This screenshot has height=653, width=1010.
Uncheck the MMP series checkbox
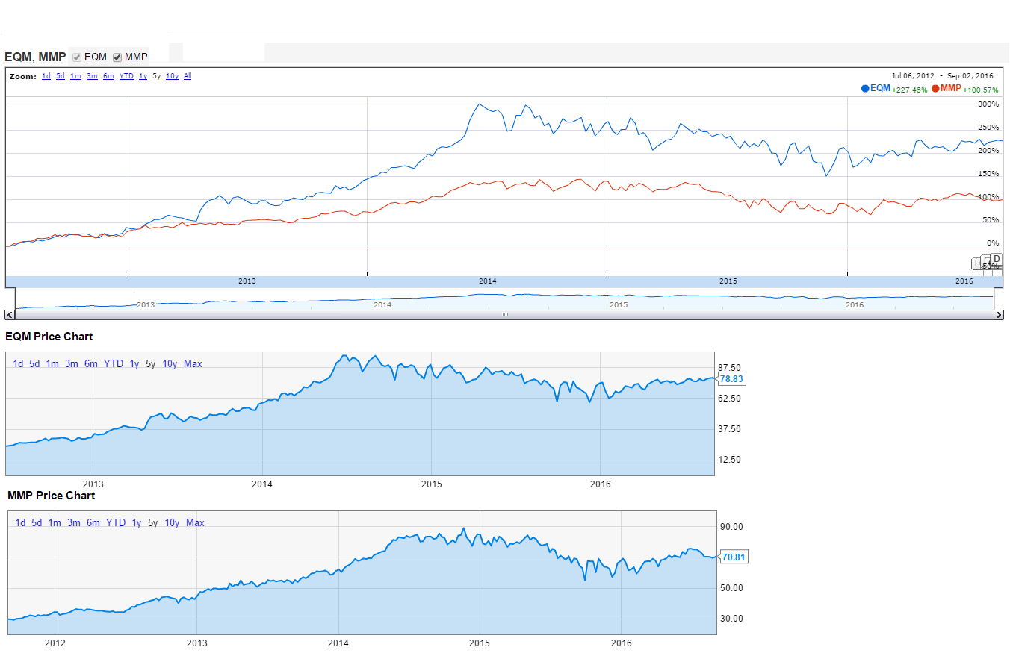click(x=117, y=57)
